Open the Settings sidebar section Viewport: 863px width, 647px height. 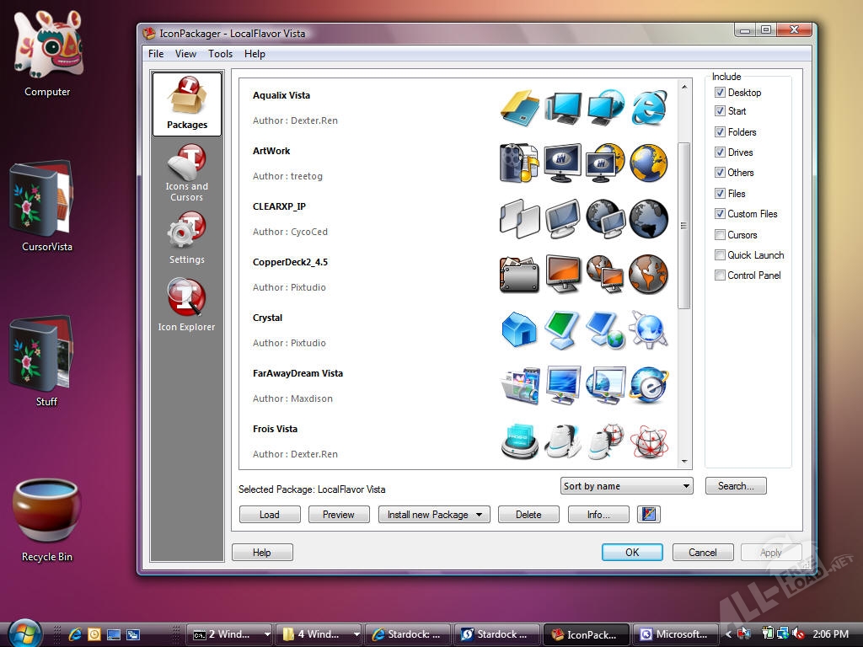(x=186, y=238)
